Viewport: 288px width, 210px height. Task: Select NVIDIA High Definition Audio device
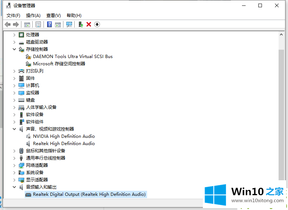(64, 136)
